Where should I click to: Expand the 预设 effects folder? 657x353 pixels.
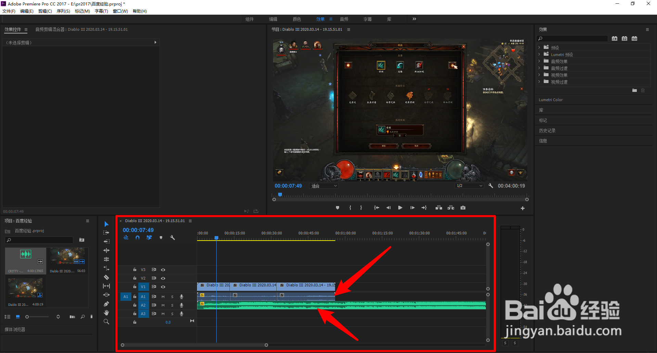click(539, 47)
